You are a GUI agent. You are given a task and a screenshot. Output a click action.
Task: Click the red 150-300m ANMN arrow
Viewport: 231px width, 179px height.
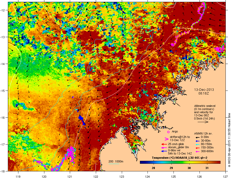click(x=197, y=148)
